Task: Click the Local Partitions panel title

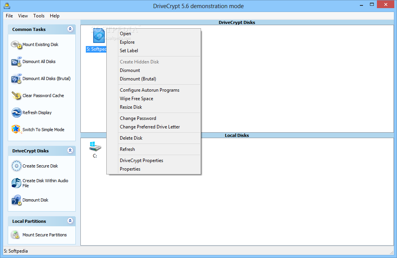Action: (x=29, y=221)
